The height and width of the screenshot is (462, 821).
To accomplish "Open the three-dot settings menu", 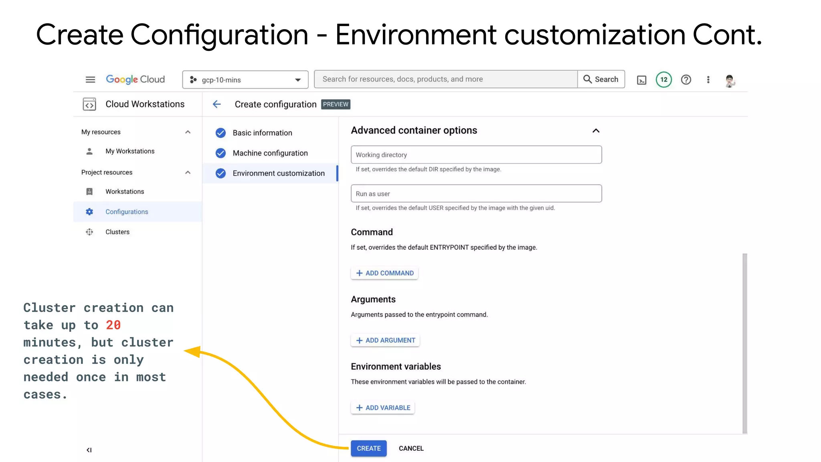I will (708, 79).
